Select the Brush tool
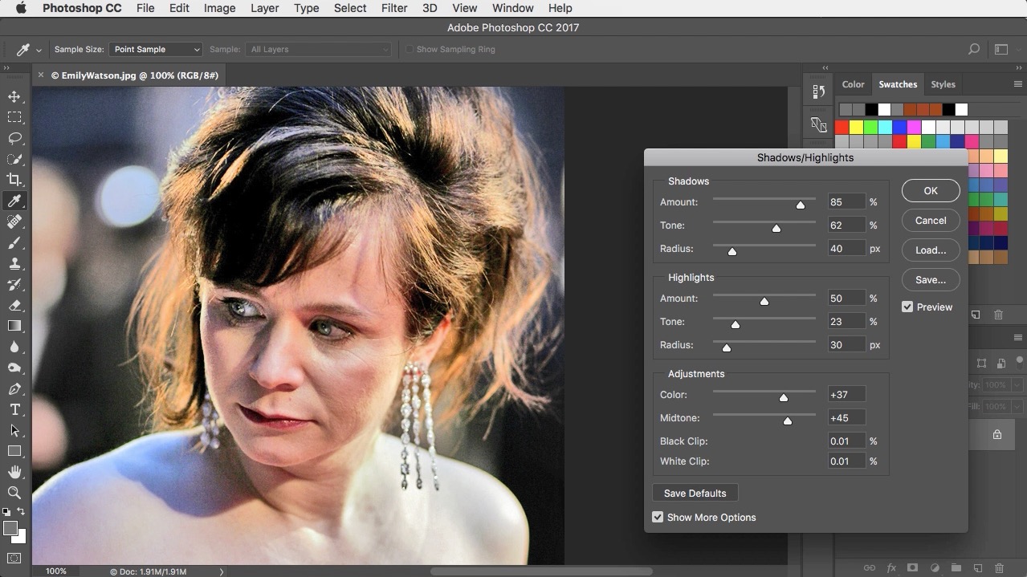Viewport: 1027px width, 577px height. [x=14, y=242]
